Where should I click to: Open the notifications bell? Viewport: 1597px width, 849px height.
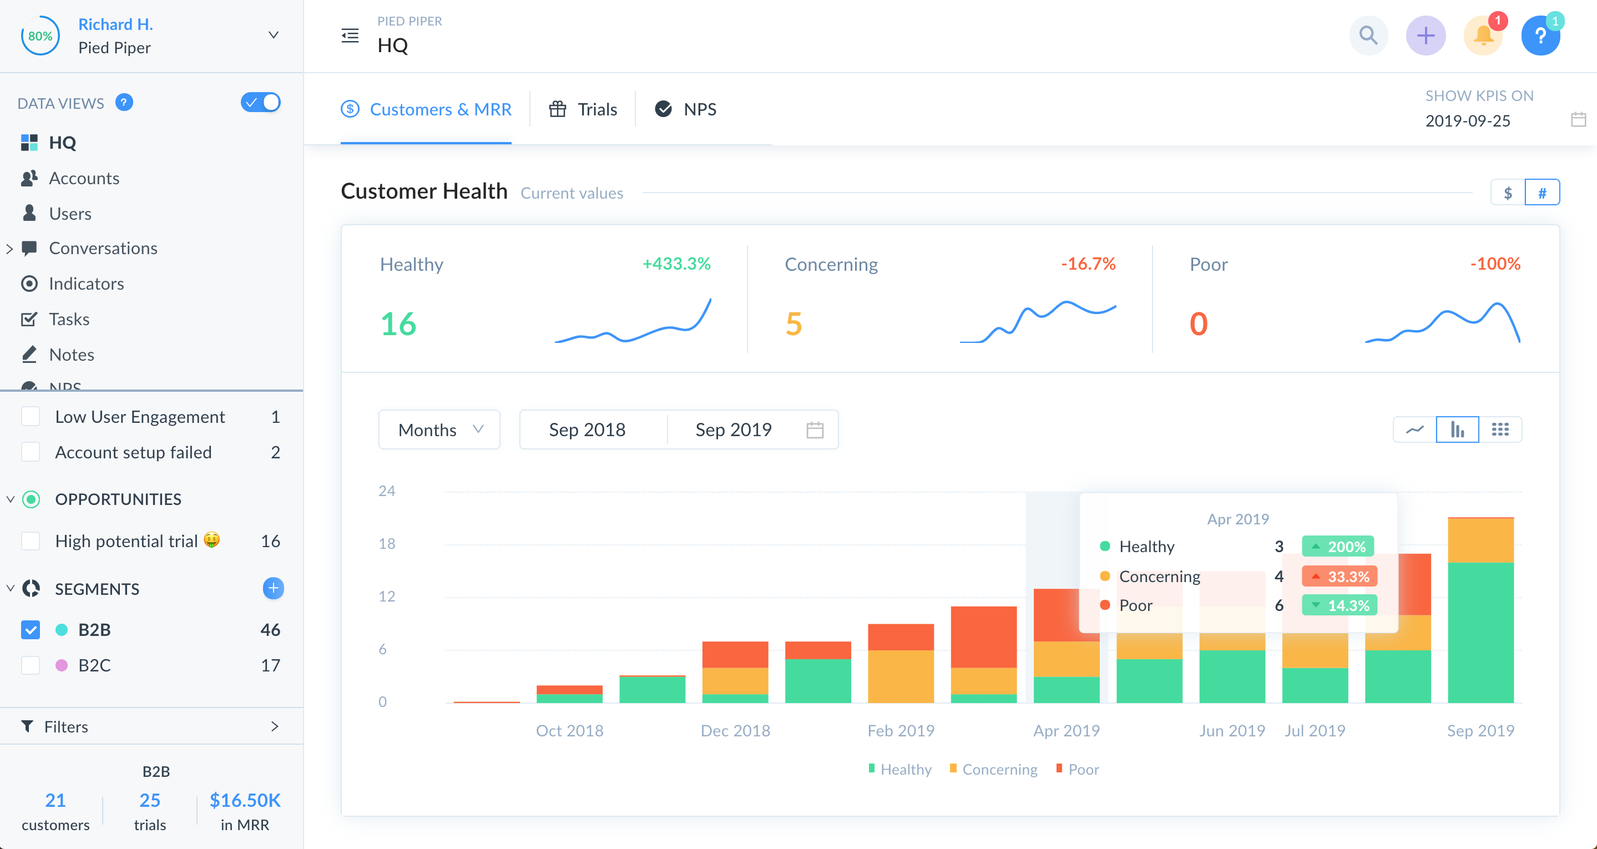pos(1483,36)
